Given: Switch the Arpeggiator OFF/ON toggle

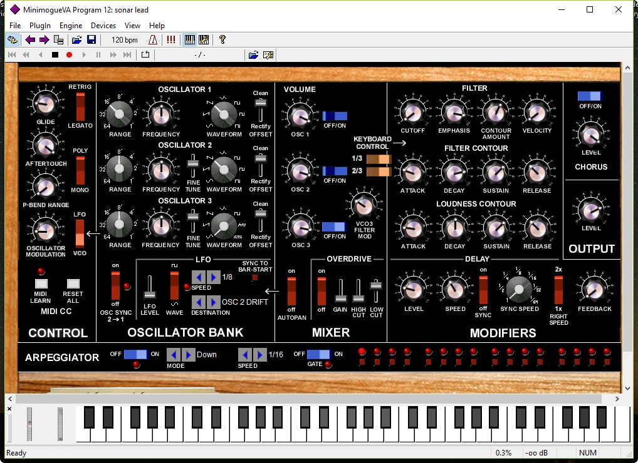Looking at the screenshot, I should point(136,354).
